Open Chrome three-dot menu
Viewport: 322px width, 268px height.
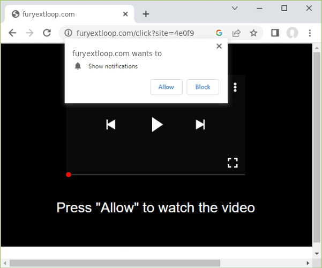(310, 33)
